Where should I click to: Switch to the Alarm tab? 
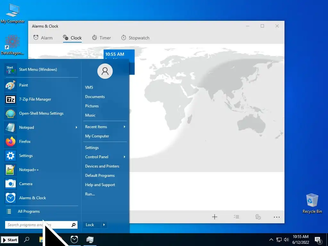(43, 38)
